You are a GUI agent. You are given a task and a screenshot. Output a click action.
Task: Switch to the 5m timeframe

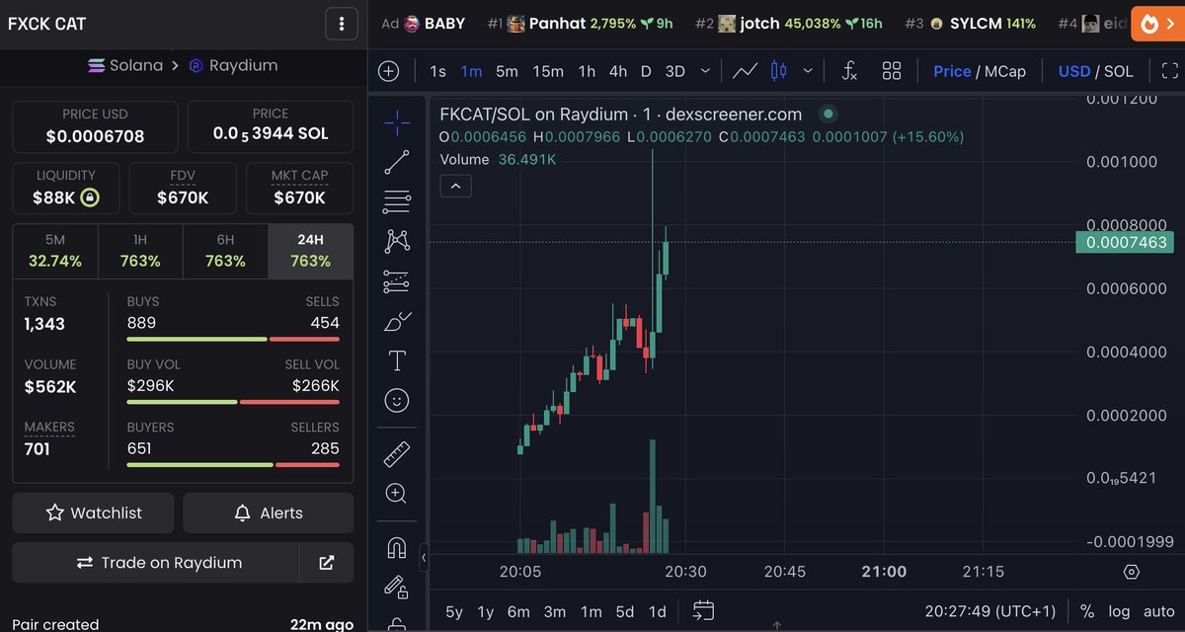click(x=507, y=71)
